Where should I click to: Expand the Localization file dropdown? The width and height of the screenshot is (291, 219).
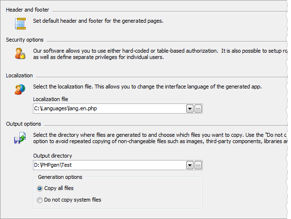[190, 109]
